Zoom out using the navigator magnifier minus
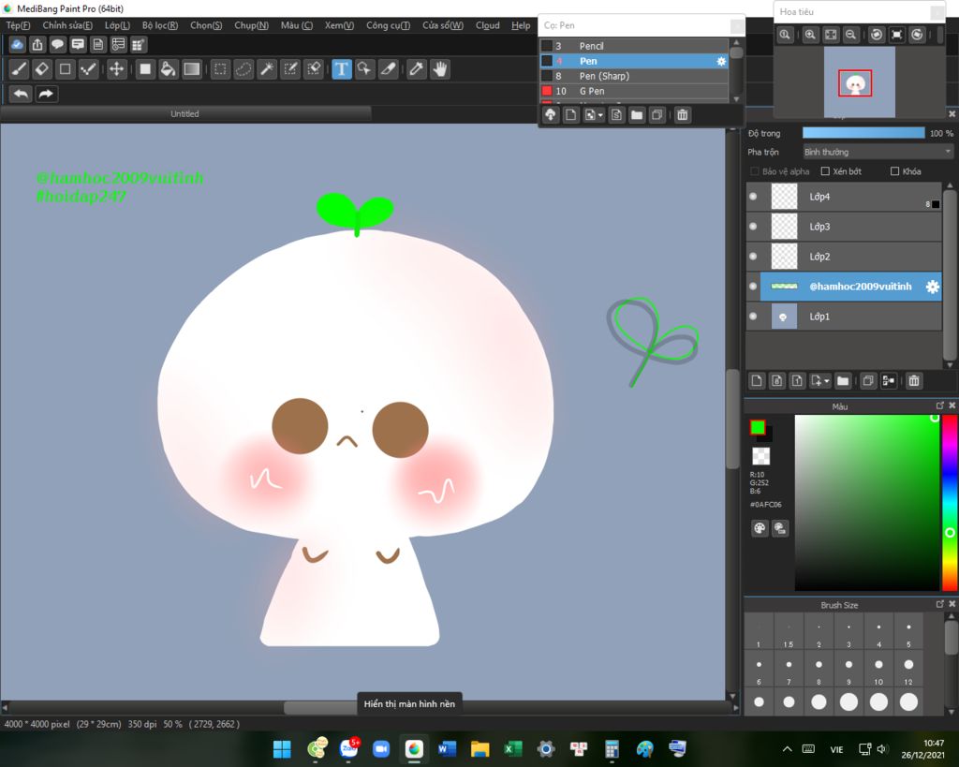959x767 pixels. click(x=850, y=35)
